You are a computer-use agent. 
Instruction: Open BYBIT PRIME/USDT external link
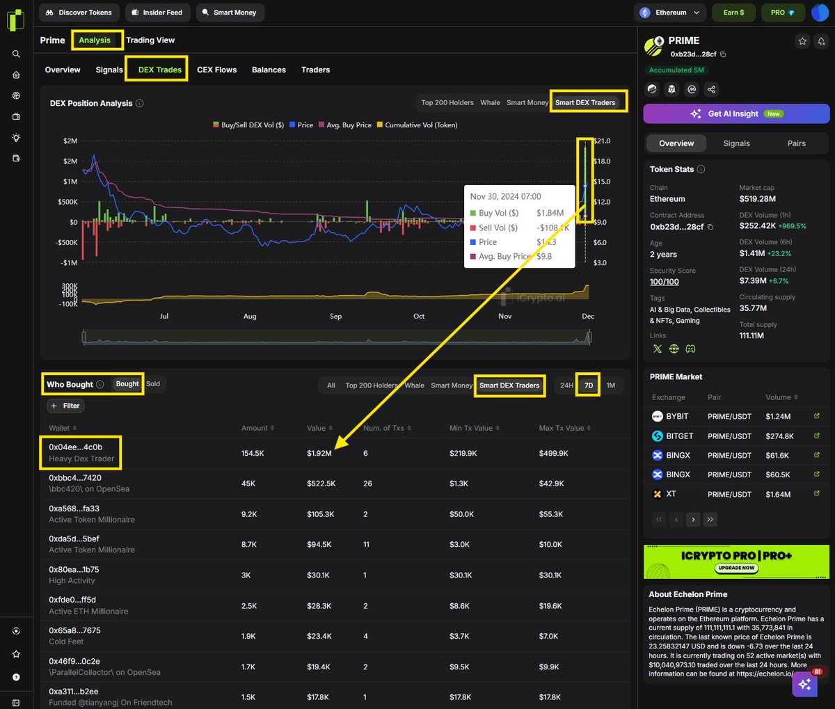817,416
